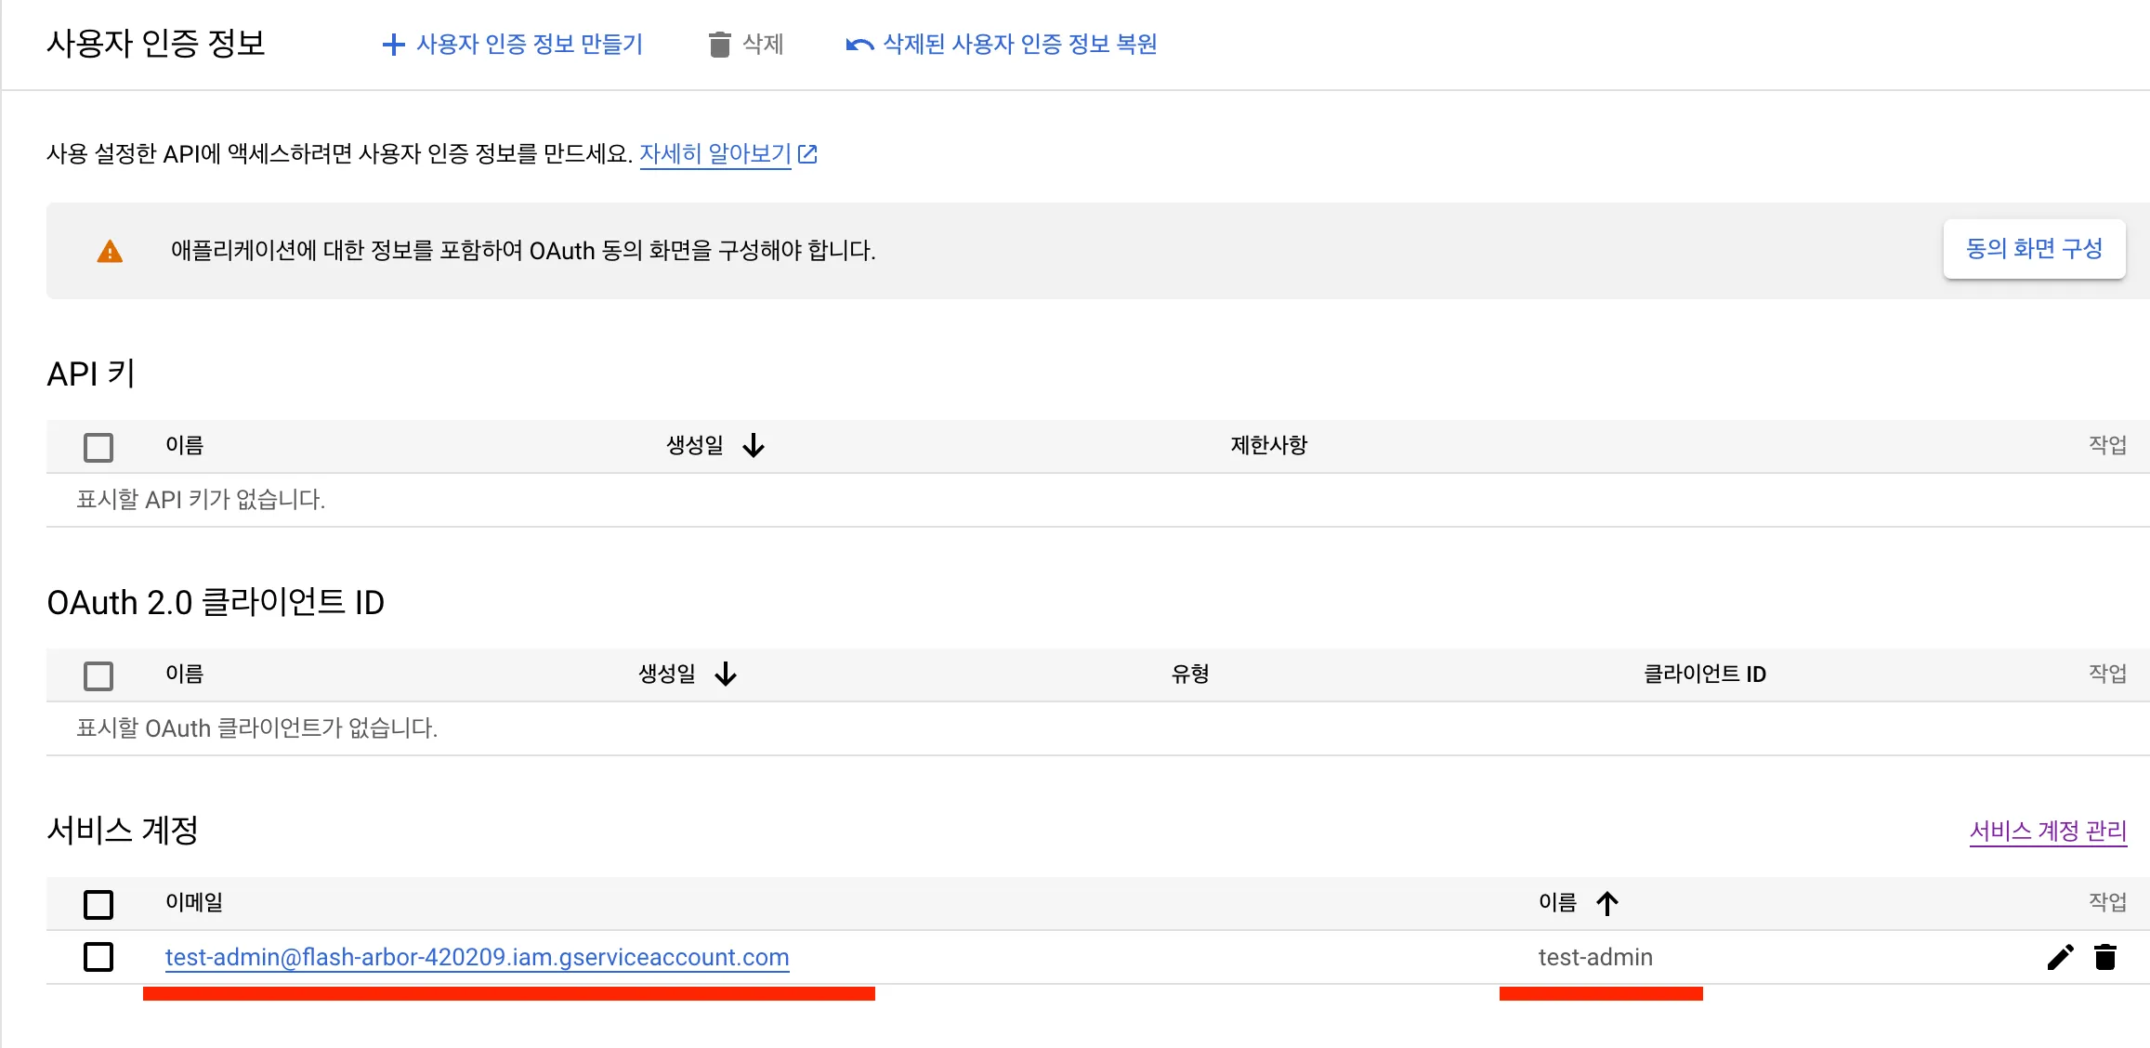
Task: Open the 서비스 계정 관리 link
Action: pos(2048,831)
